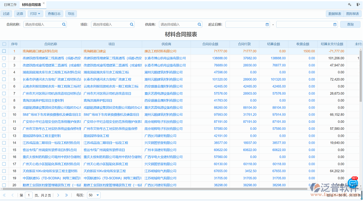
Task: Select checkbox for row 5
Action: point(4,79)
